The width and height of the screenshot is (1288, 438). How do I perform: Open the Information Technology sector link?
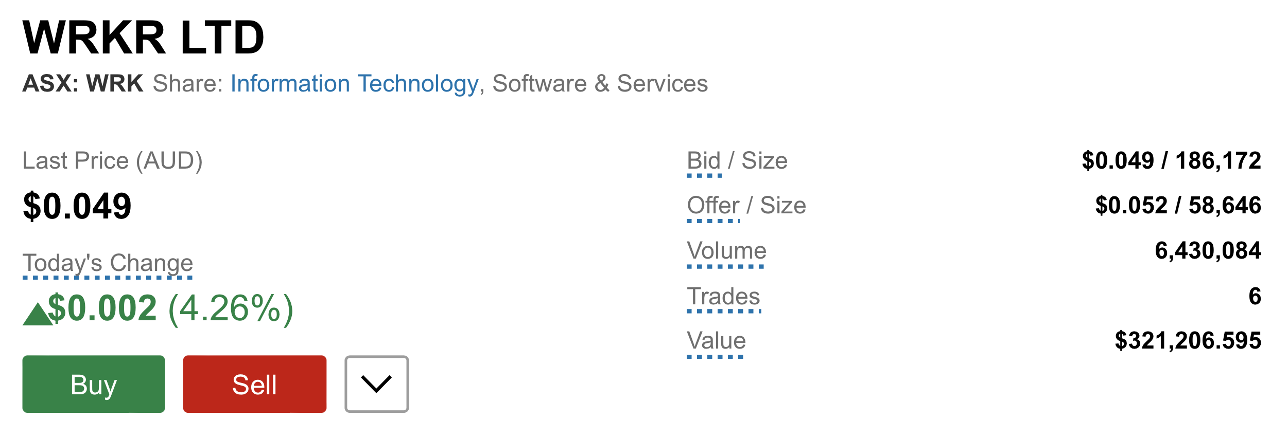click(x=355, y=84)
